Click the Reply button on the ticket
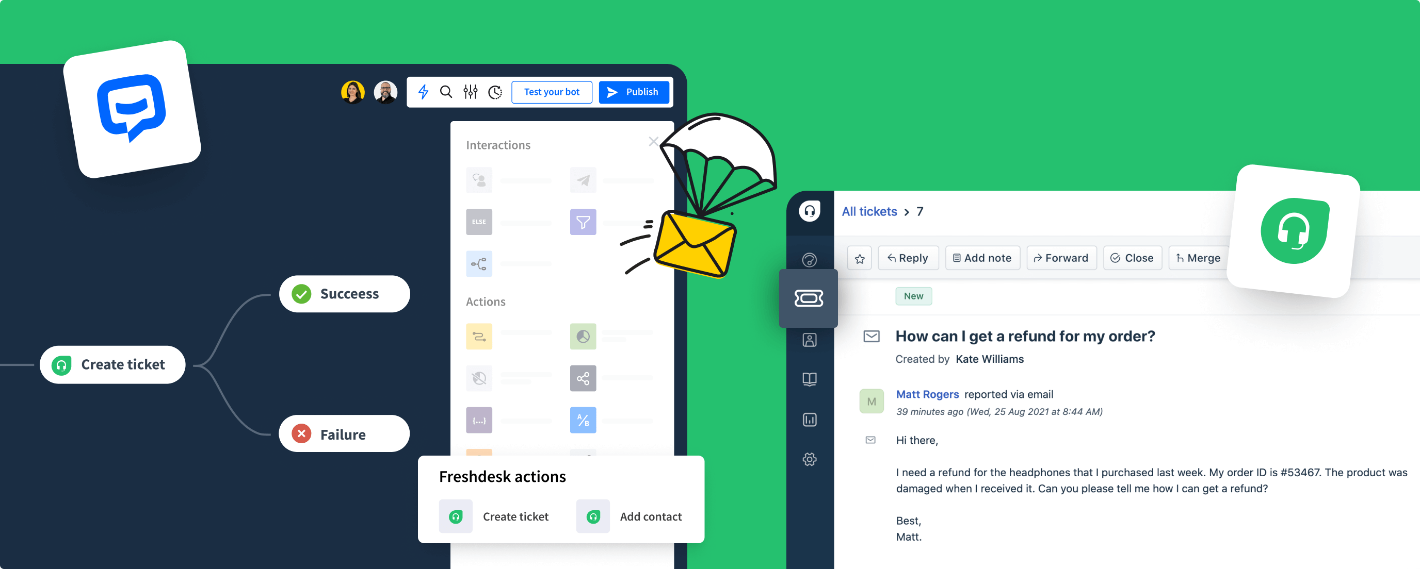 click(908, 259)
